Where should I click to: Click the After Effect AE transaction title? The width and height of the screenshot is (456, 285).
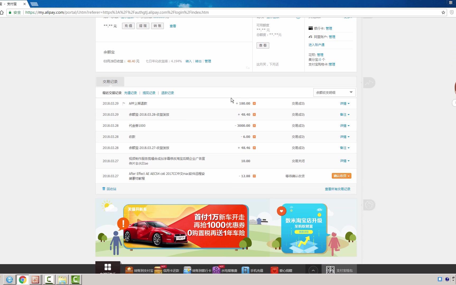coord(167,176)
